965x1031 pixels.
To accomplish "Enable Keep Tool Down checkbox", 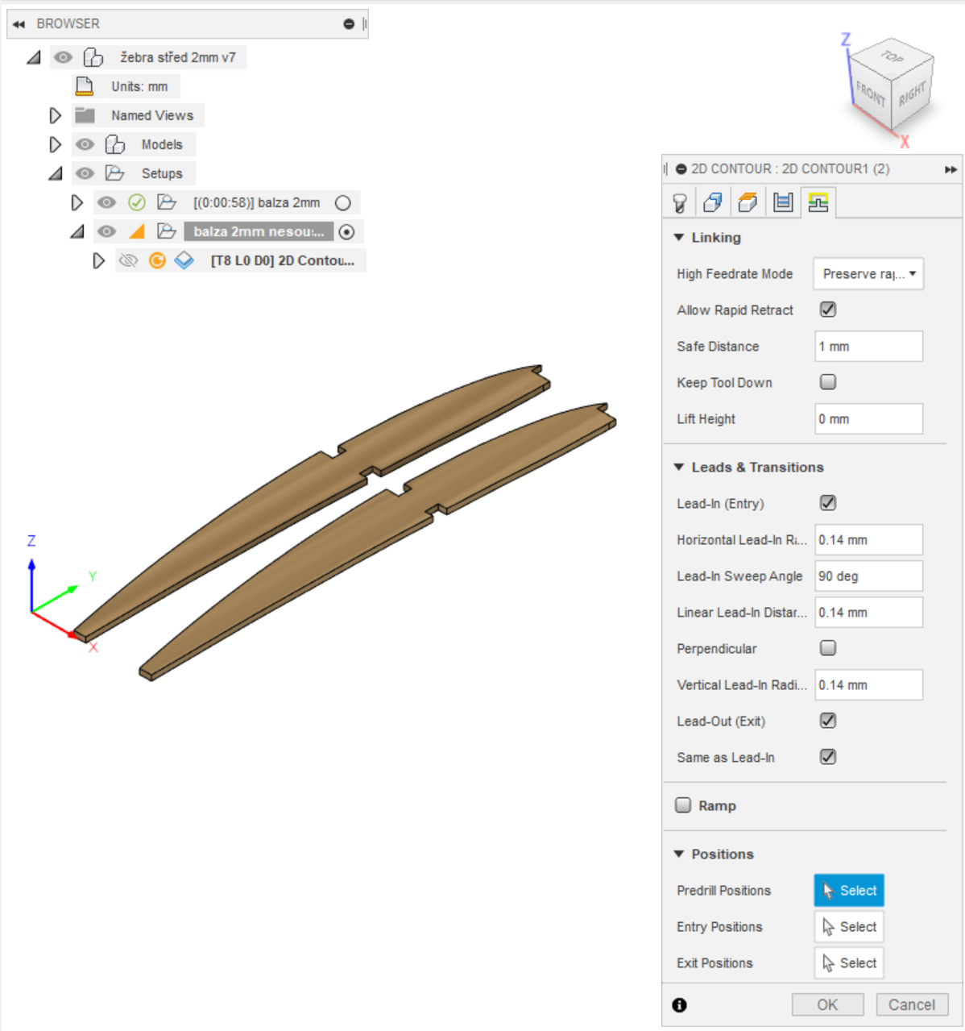I will click(x=827, y=382).
